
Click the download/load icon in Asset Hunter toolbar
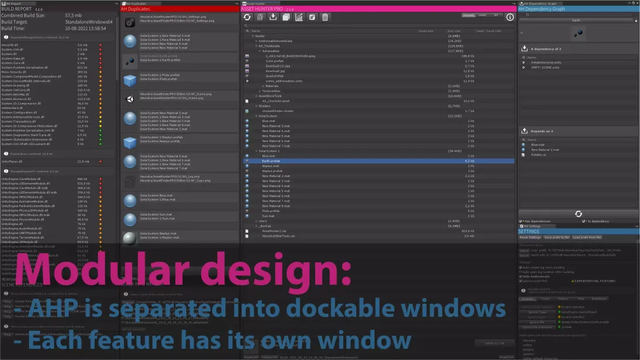pos(273,17)
